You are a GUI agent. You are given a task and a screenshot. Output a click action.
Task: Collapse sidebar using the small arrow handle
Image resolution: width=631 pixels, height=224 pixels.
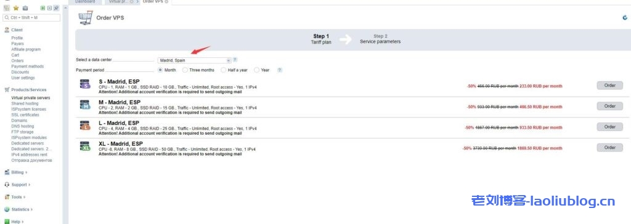click(65, 7)
